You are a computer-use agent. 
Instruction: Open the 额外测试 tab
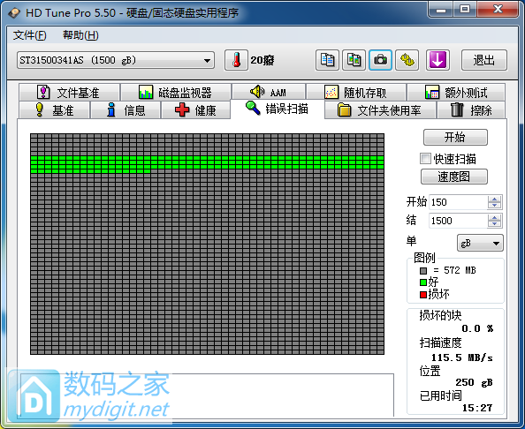pyautogui.click(x=456, y=93)
